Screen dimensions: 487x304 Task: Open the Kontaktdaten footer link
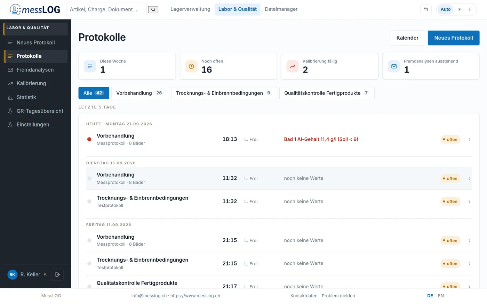[304, 296]
